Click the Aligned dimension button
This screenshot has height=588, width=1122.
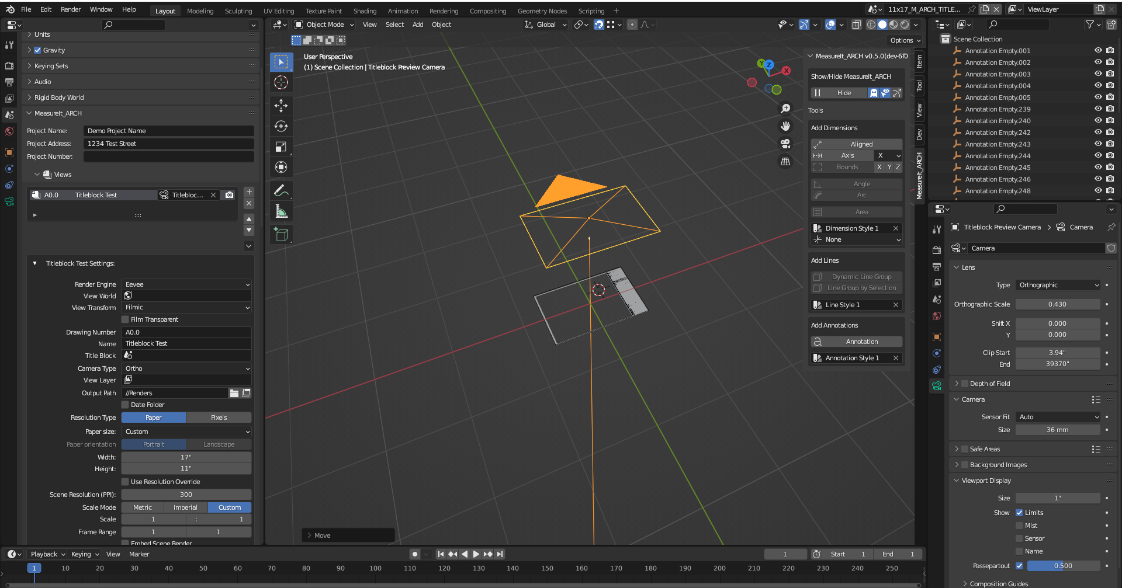click(857, 144)
